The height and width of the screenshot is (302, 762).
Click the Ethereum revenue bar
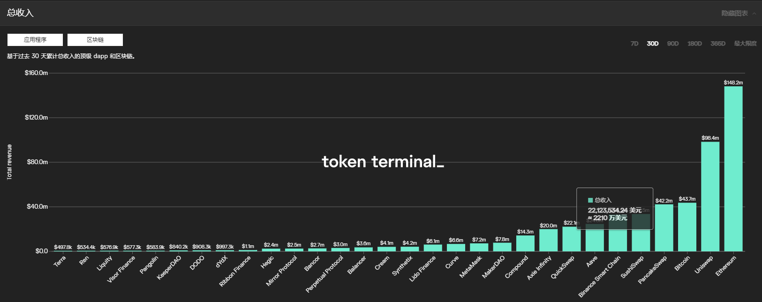pos(733,169)
